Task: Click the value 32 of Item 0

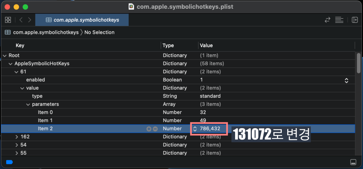Action: click(203, 112)
